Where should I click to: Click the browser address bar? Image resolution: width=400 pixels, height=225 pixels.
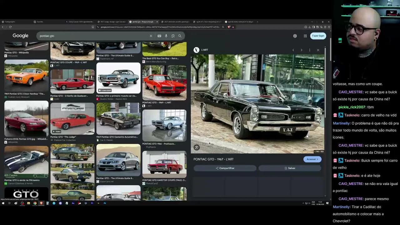pos(161,27)
